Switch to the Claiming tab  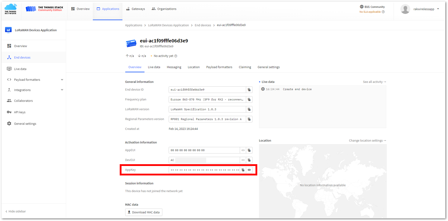pos(245,67)
